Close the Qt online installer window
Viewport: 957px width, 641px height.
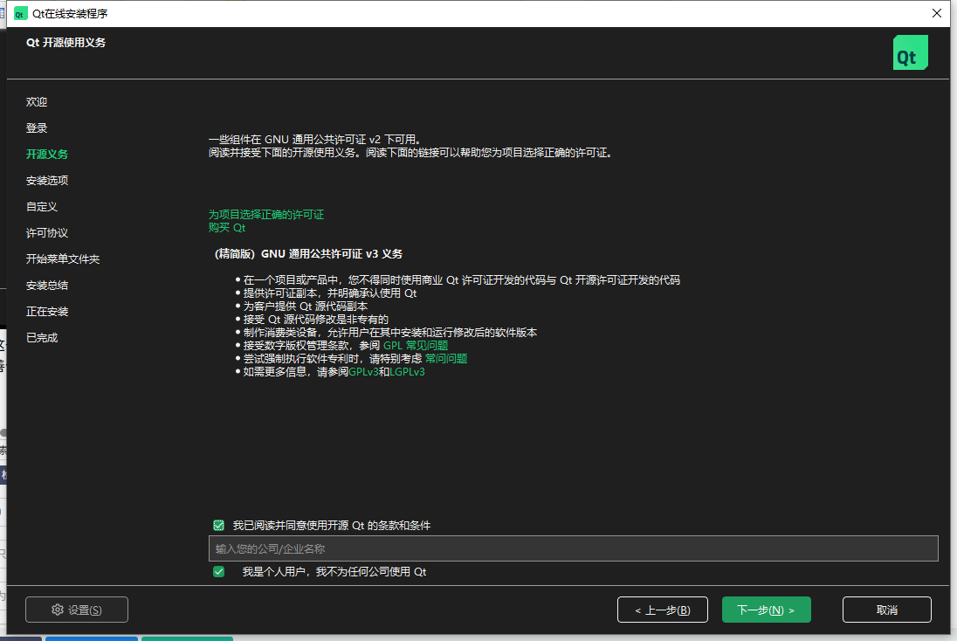pyautogui.click(x=937, y=13)
